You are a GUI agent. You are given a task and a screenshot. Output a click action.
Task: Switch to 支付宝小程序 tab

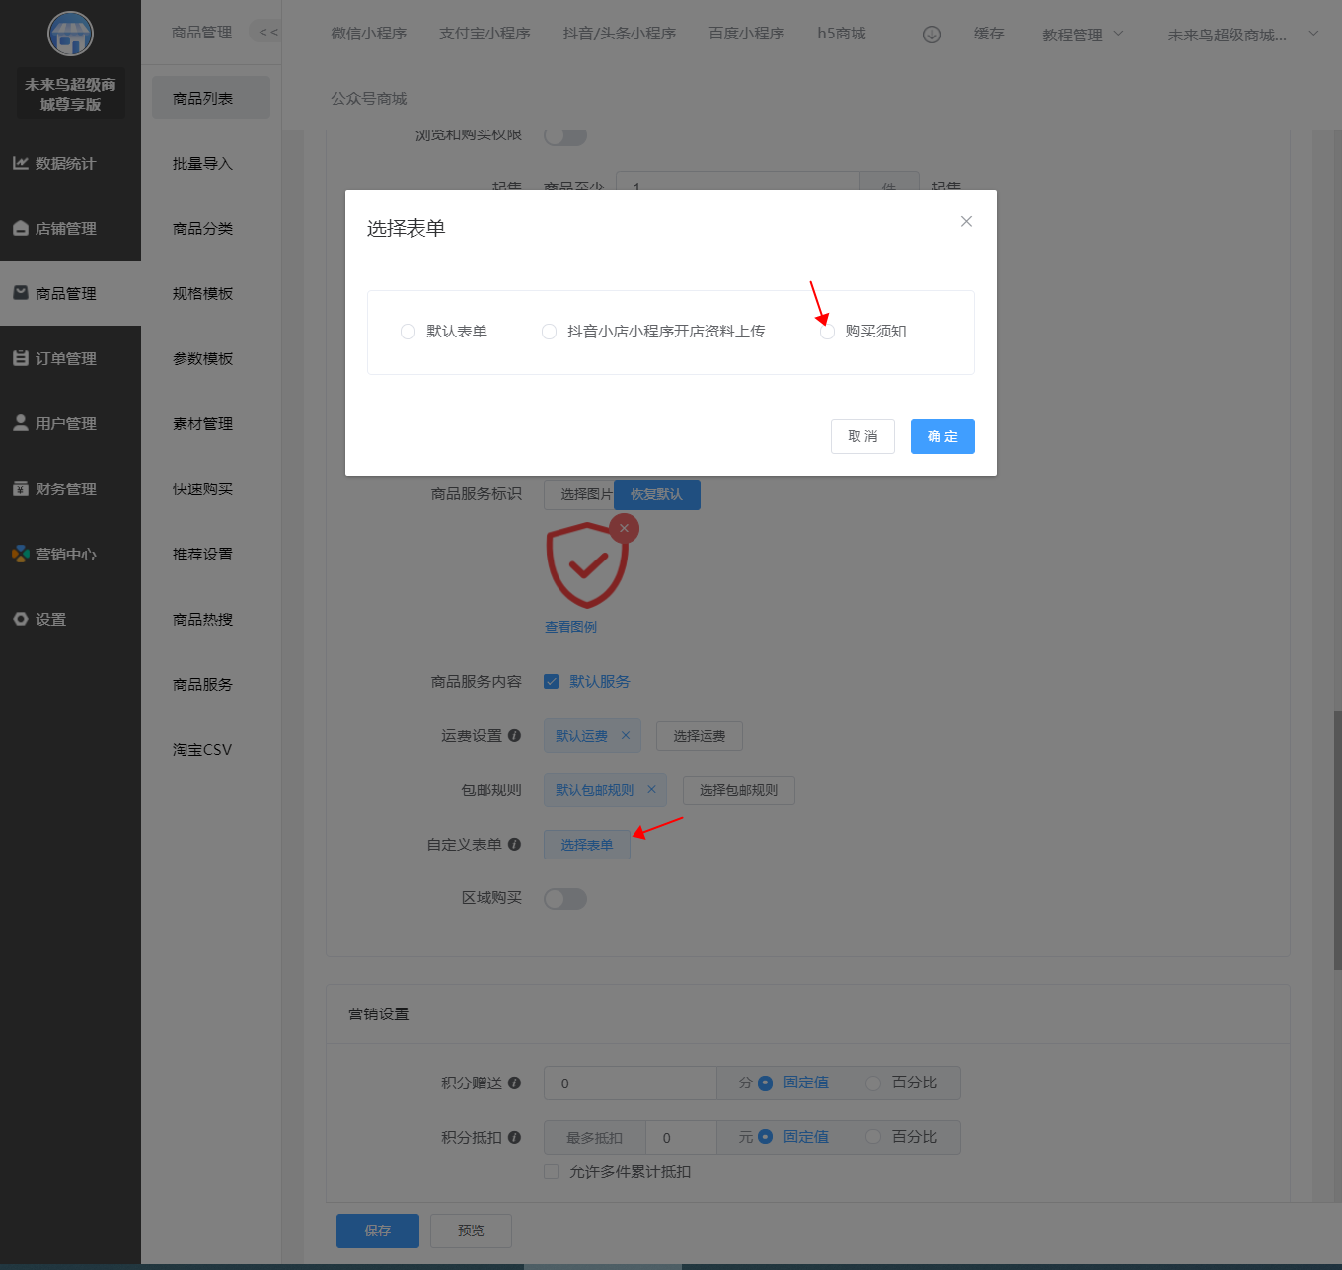485,34
